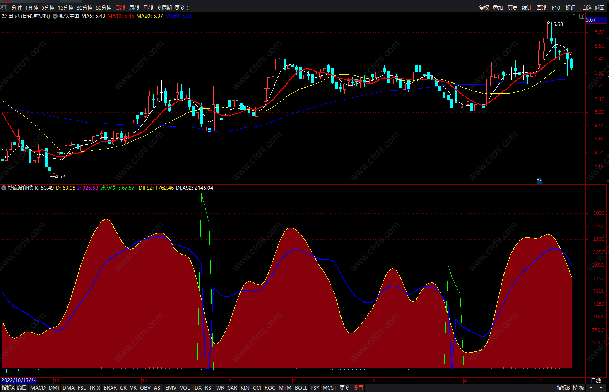Click the diamond marker icon above the chart
The height and width of the screenshot is (392, 609).
[574, 16]
